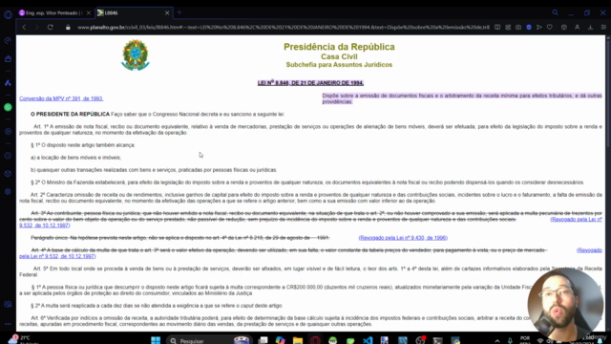
Task: Open the law title link Lei 8.846 de 1994
Action: point(310,83)
